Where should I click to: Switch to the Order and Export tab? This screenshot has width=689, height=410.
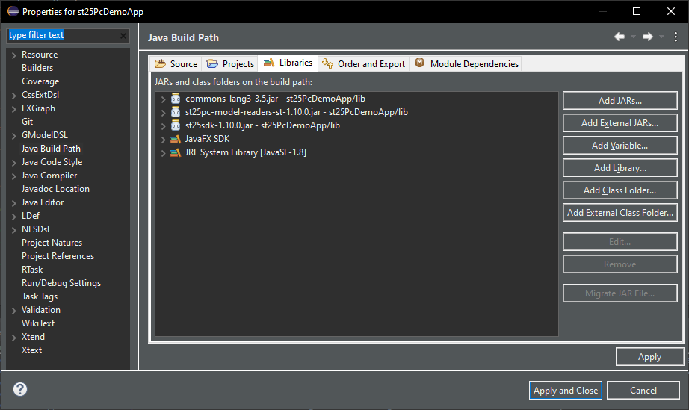click(x=365, y=64)
